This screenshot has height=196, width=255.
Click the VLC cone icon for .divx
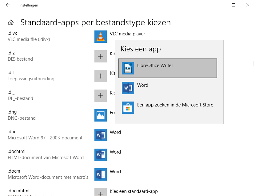coord(101,37)
